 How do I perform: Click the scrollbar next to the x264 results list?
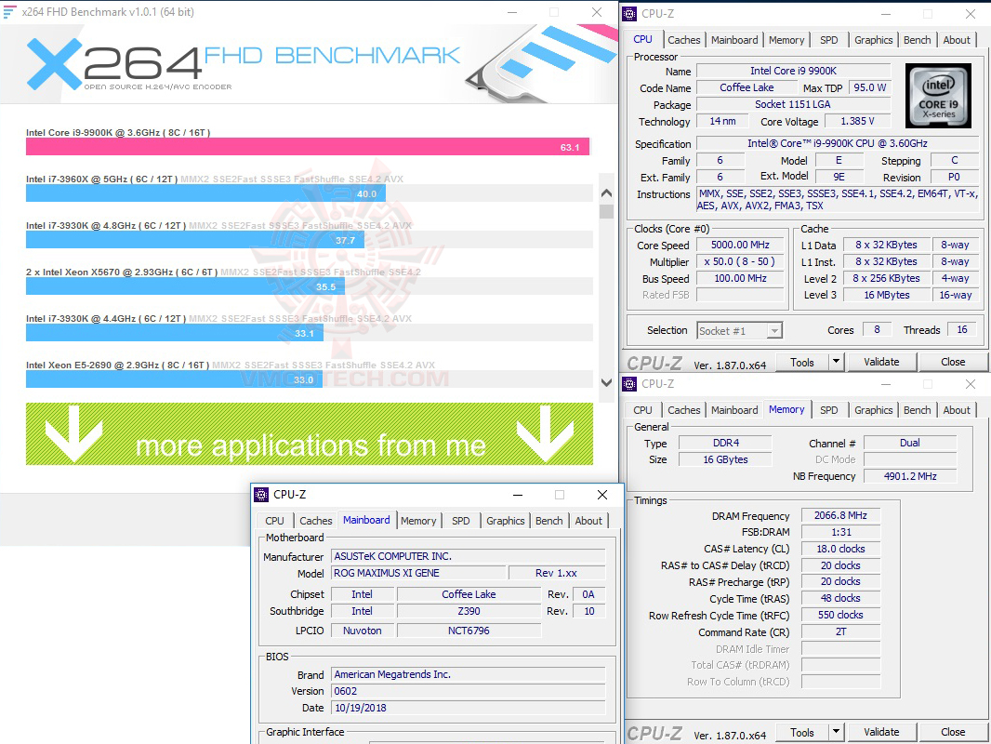coord(606,279)
